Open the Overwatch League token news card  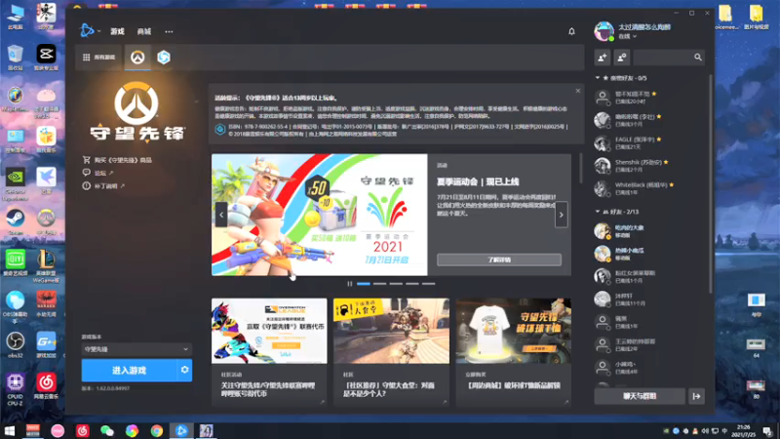pyautogui.click(x=269, y=352)
